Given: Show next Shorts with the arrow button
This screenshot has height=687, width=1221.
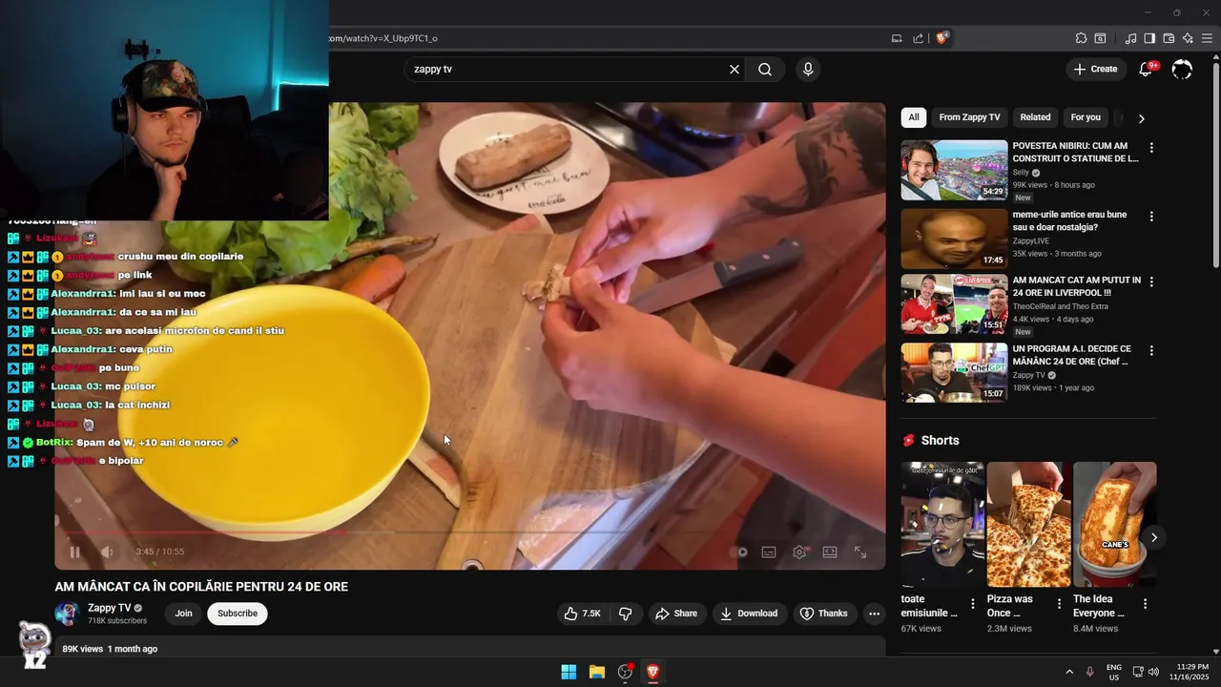Looking at the screenshot, I should [x=1153, y=537].
